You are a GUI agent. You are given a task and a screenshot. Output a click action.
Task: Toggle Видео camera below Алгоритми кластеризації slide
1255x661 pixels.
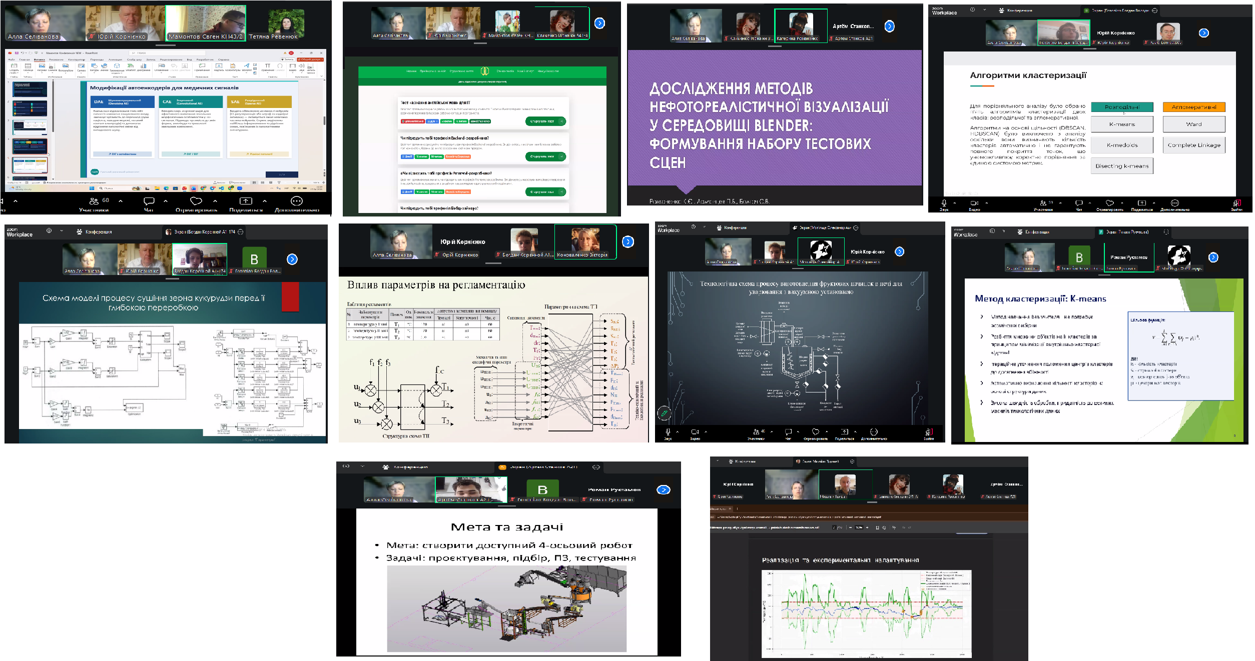coord(974,203)
